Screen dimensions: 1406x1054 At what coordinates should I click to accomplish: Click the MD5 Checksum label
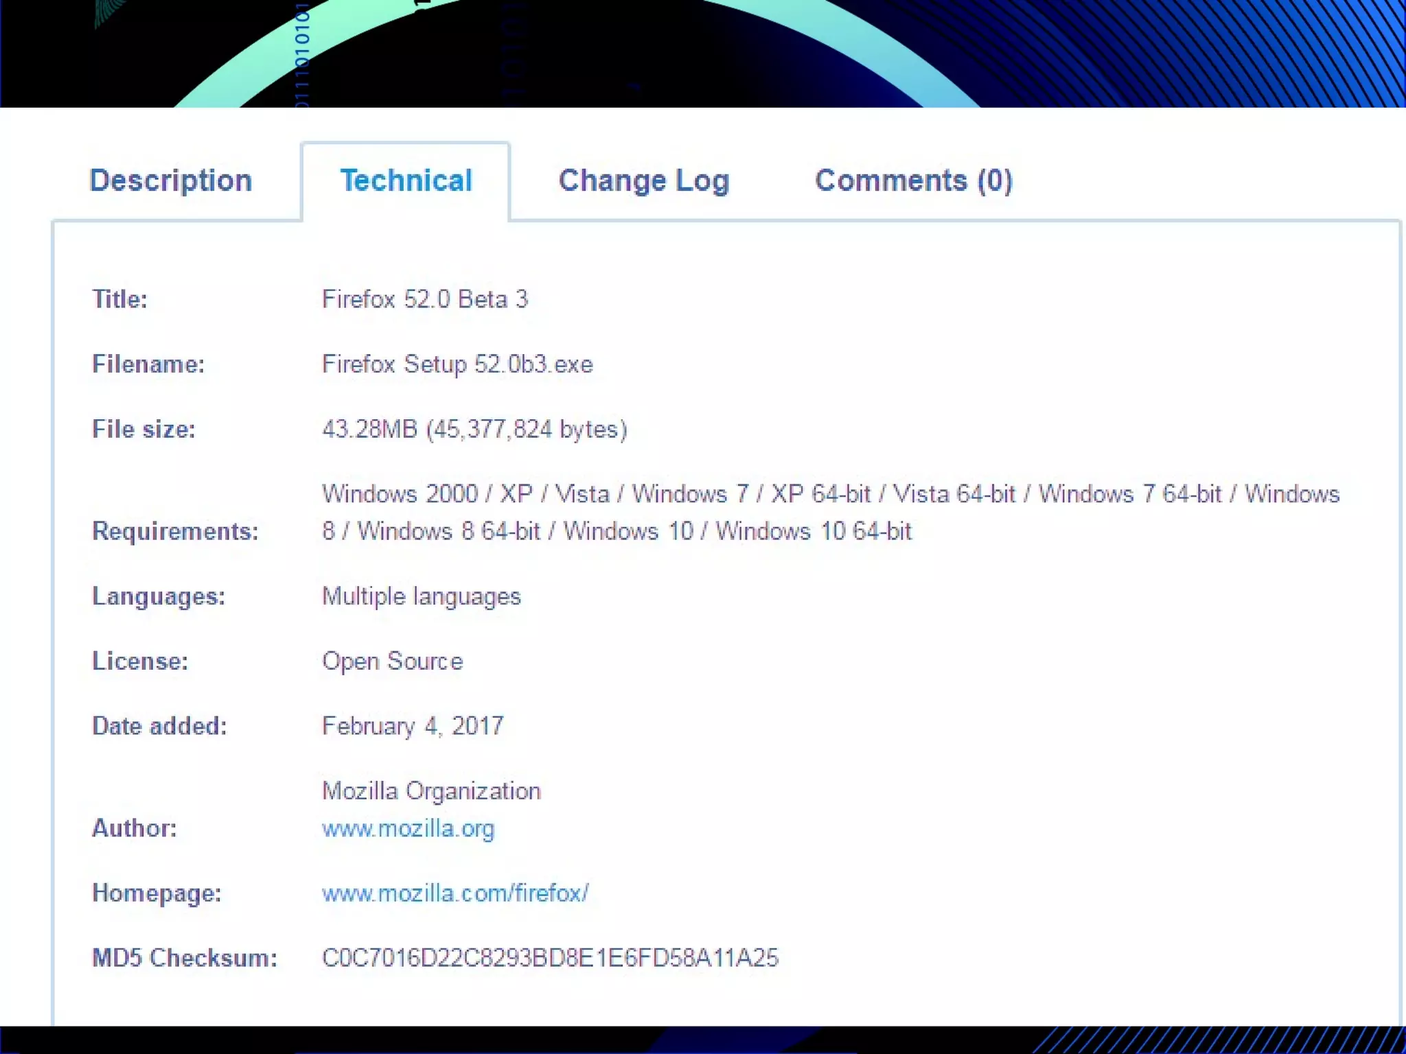point(185,958)
